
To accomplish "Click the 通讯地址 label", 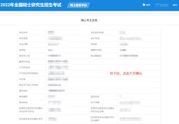I will pos(23,91).
